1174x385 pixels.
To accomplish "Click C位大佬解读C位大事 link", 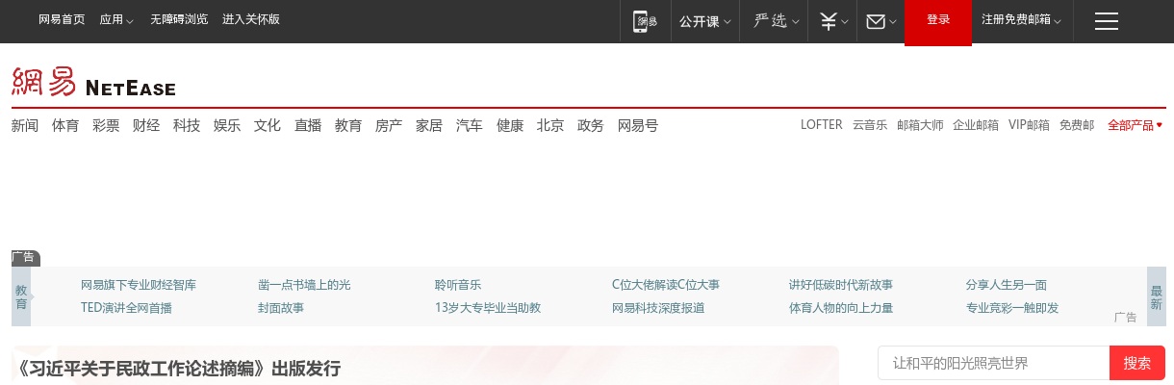I will click(666, 285).
